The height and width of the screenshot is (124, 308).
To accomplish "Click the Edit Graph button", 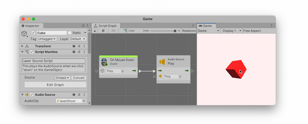I will 55,85.
